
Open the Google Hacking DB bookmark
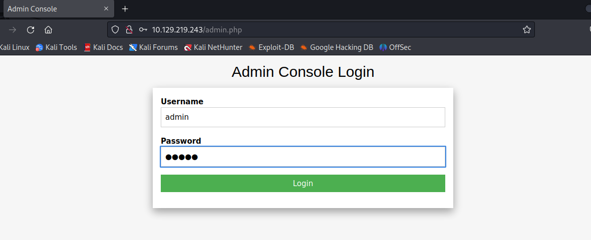337,47
